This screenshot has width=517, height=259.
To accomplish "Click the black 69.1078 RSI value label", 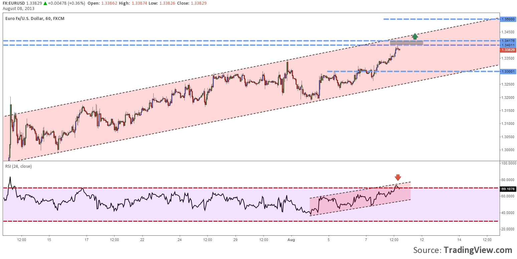I will pyautogui.click(x=508, y=188).
